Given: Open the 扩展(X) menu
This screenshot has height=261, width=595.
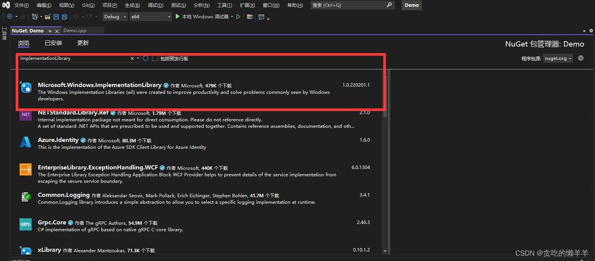Looking at the screenshot, I should point(247,5).
